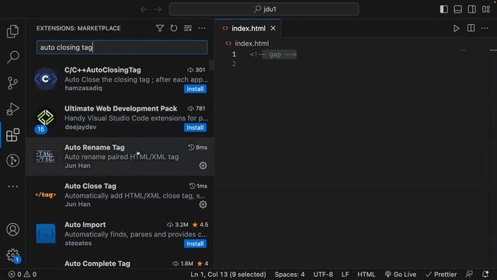Toggle the secondary side bar
The height and width of the screenshot is (280, 497).
pos(471,9)
